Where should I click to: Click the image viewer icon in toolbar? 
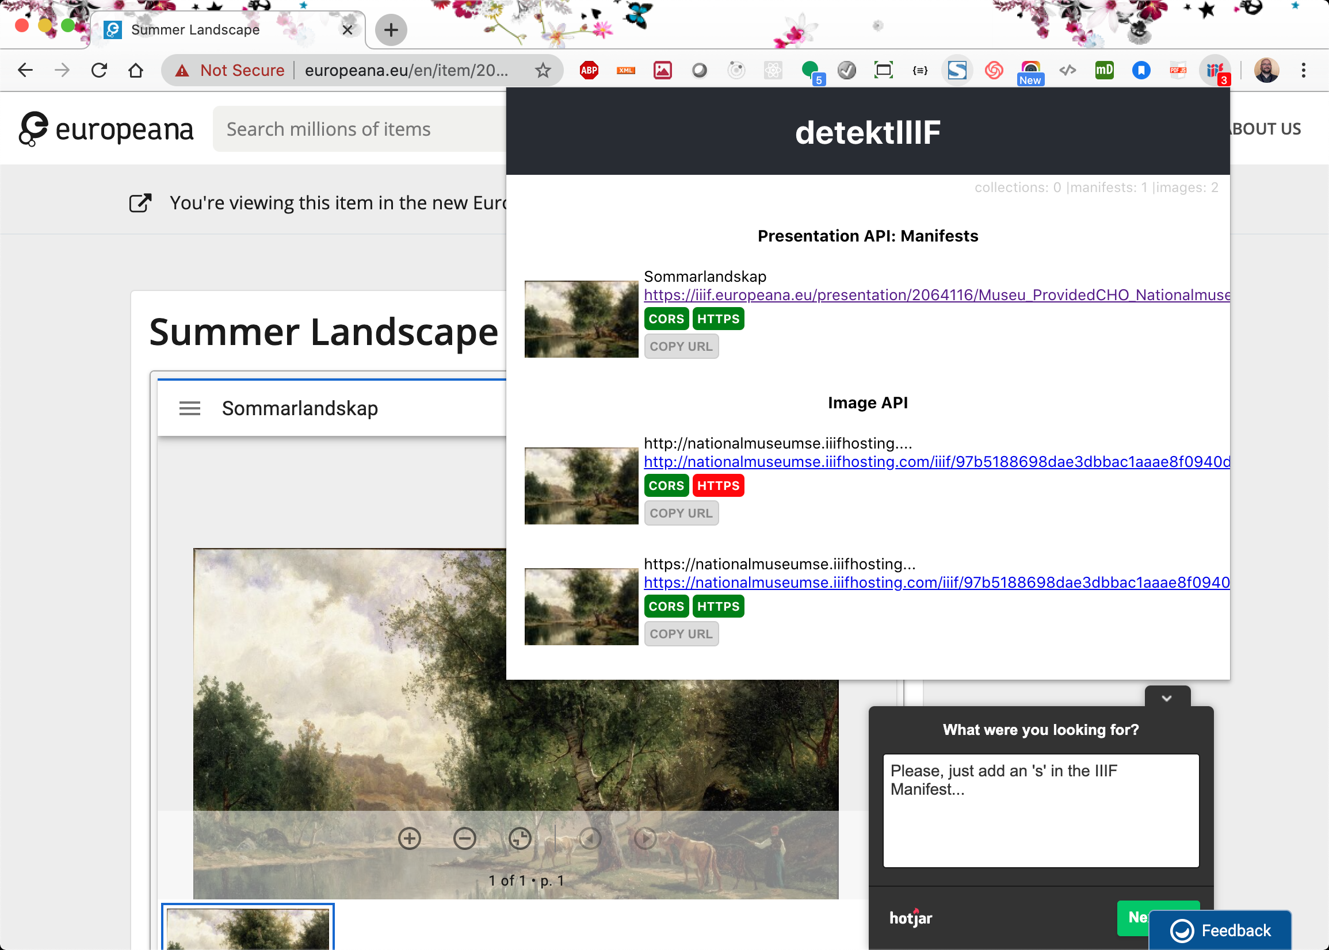(x=662, y=69)
